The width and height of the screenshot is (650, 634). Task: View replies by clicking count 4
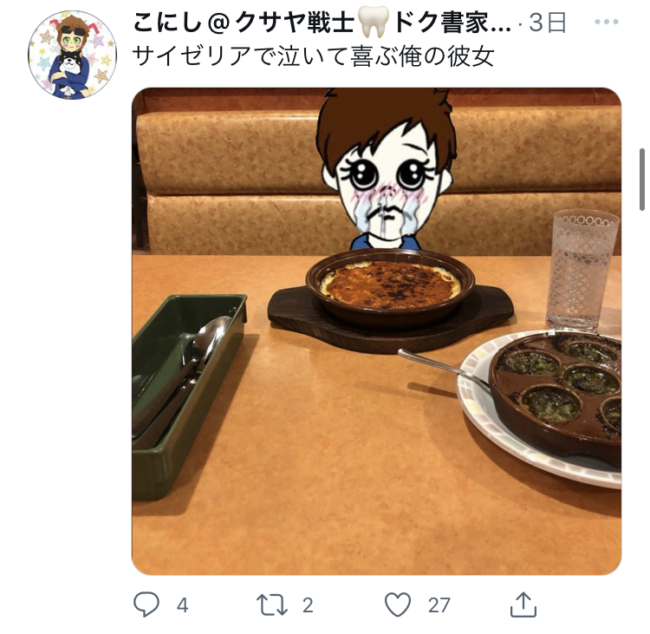tap(182, 605)
